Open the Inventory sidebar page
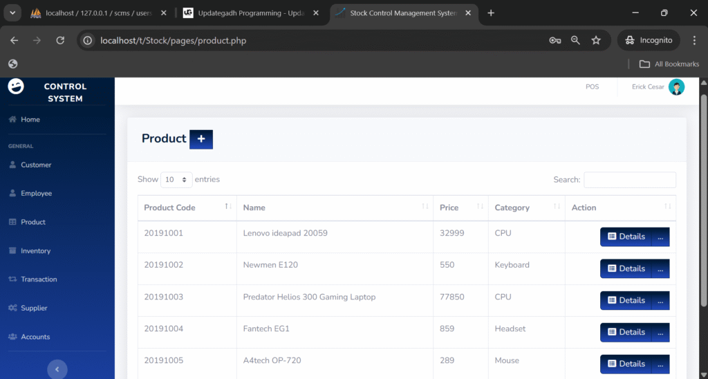Screen dimensions: 708x379 click(35, 251)
